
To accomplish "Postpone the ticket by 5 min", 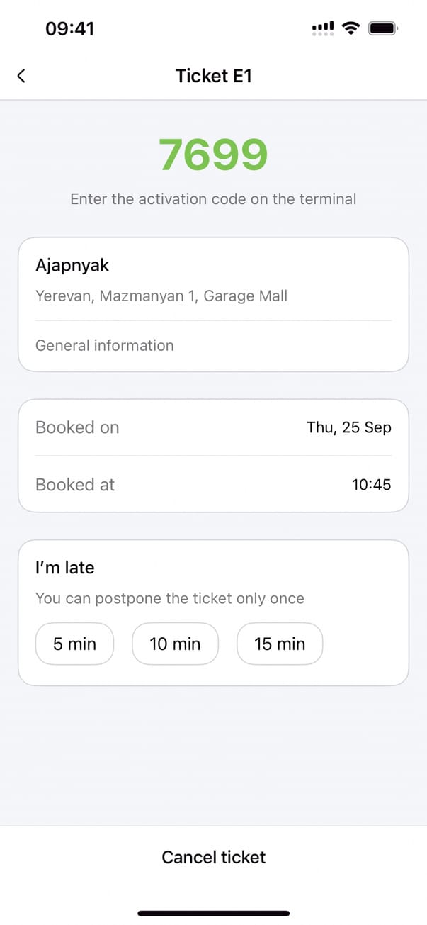I will click(74, 644).
